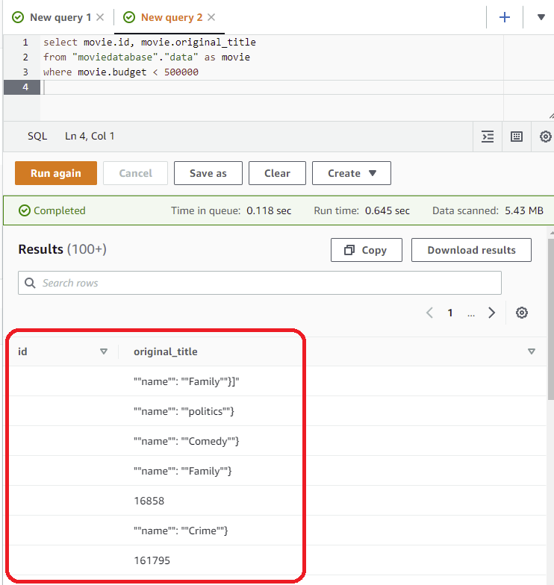This screenshot has width=554, height=585.
Task: Click the Save as button
Action: (208, 173)
